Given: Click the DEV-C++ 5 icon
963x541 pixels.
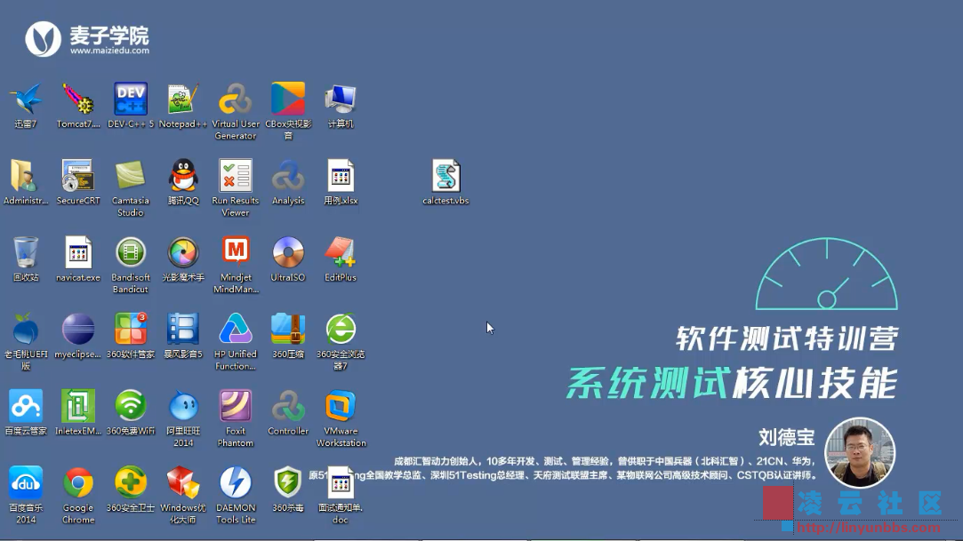Looking at the screenshot, I should pyautogui.click(x=131, y=99).
